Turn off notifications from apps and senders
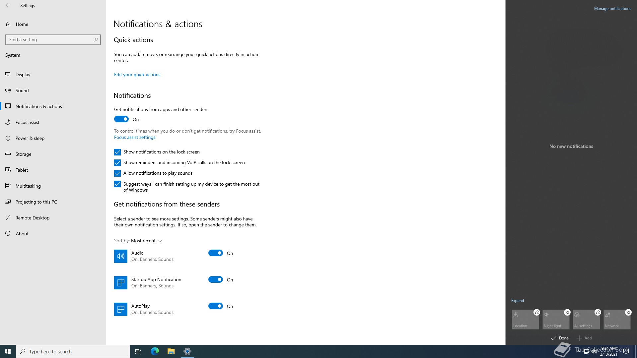The height and width of the screenshot is (358, 637). pyautogui.click(x=121, y=119)
